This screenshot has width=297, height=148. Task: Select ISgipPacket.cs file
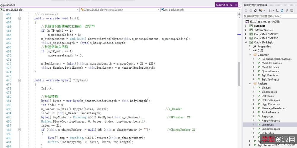[270, 104]
